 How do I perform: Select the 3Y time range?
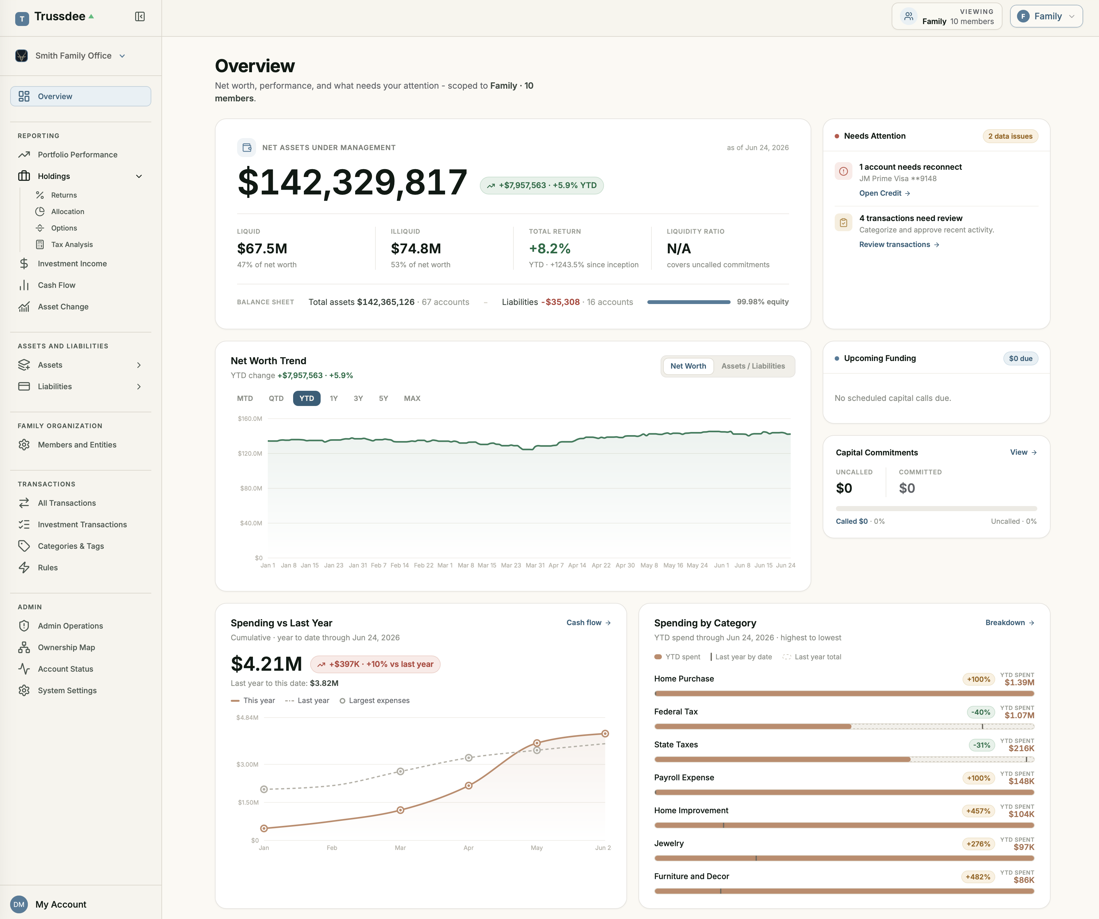coord(359,398)
